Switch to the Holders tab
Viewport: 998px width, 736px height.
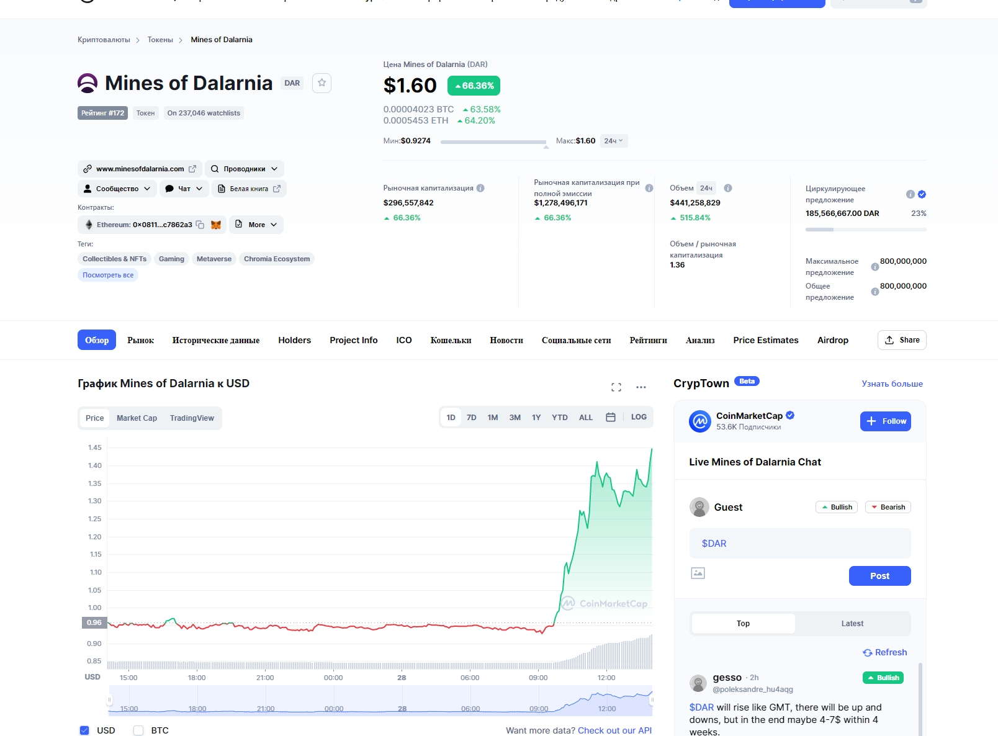coord(295,340)
